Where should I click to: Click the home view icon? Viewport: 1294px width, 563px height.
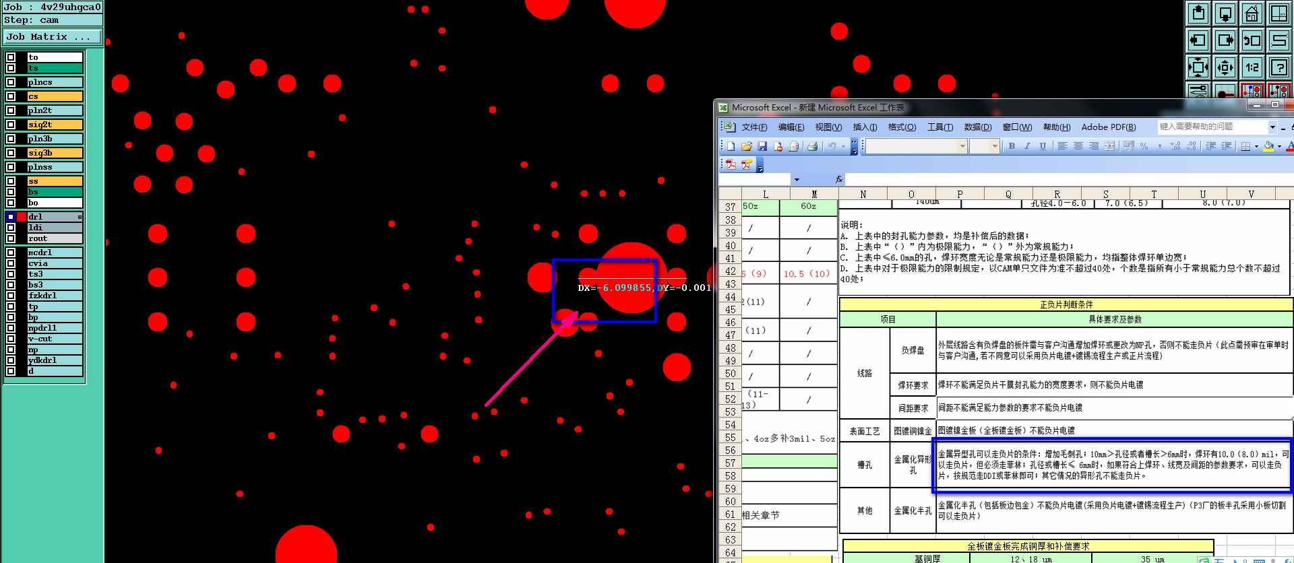click(x=1252, y=13)
